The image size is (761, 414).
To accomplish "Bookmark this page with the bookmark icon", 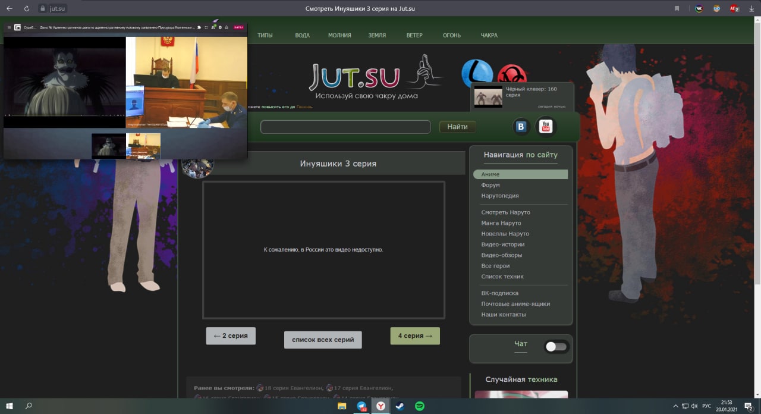I will pyautogui.click(x=677, y=8).
